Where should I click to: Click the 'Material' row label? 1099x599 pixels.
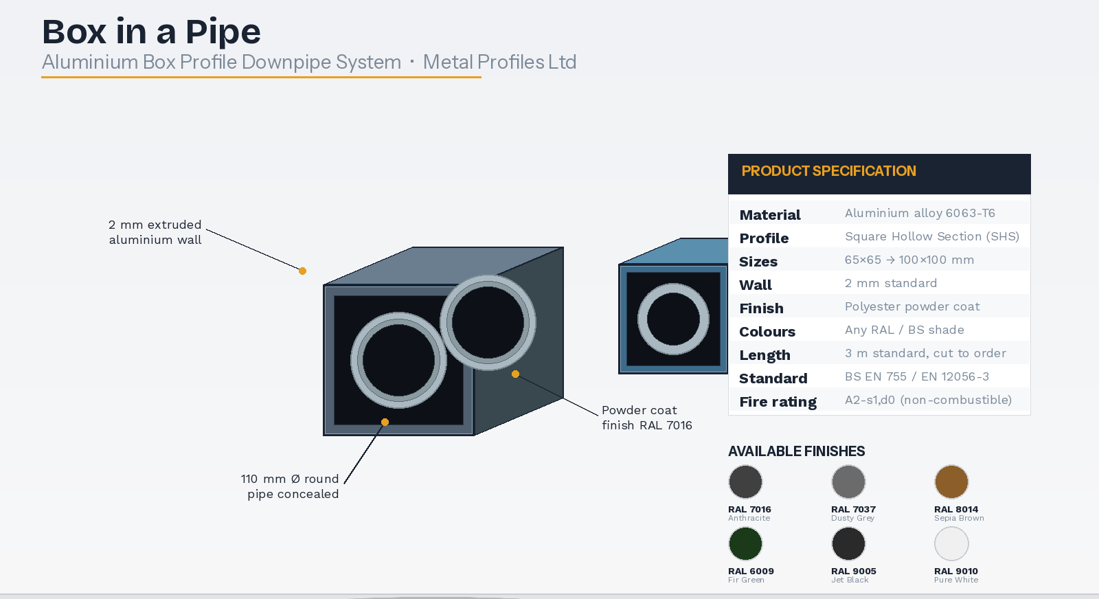point(770,215)
